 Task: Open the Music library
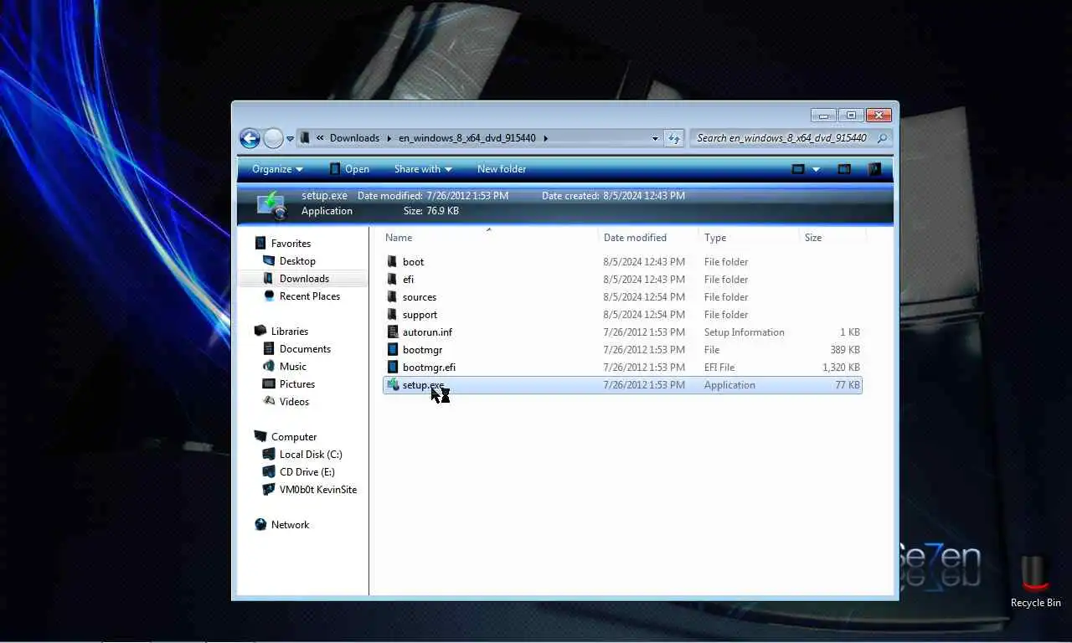tap(293, 367)
